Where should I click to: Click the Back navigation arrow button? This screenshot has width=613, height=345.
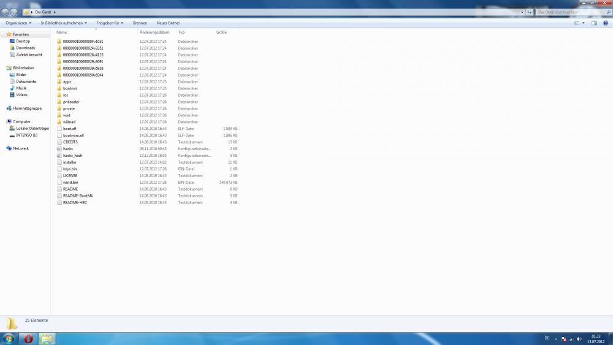point(5,12)
